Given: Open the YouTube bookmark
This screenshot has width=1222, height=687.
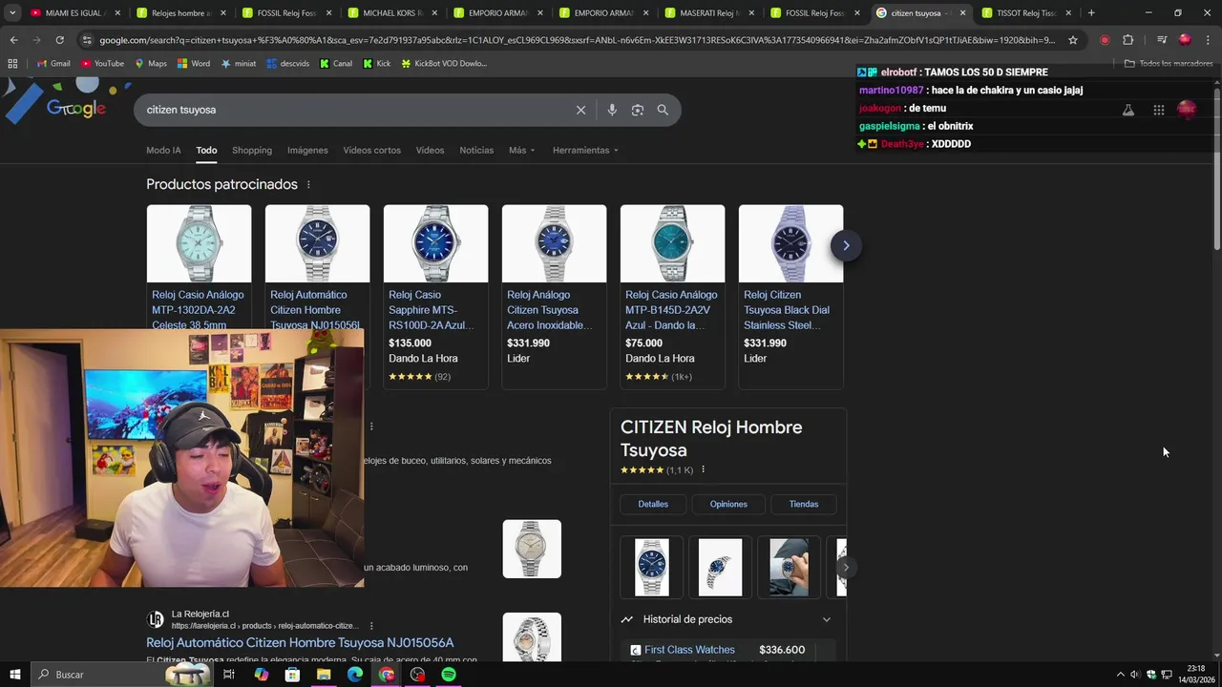Looking at the screenshot, I should click(102, 63).
